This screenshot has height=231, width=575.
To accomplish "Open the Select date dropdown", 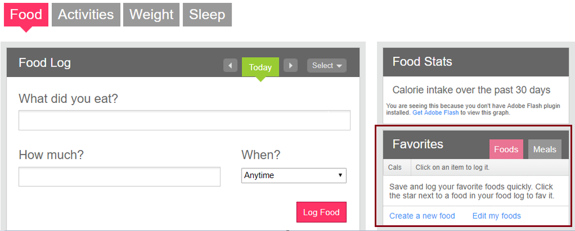I will click(326, 66).
